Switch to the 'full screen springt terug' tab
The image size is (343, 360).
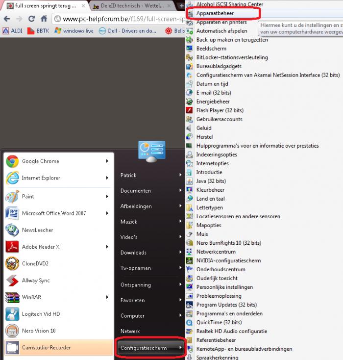(x=45, y=6)
